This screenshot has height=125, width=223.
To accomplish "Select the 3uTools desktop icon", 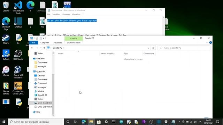I will [6, 55].
